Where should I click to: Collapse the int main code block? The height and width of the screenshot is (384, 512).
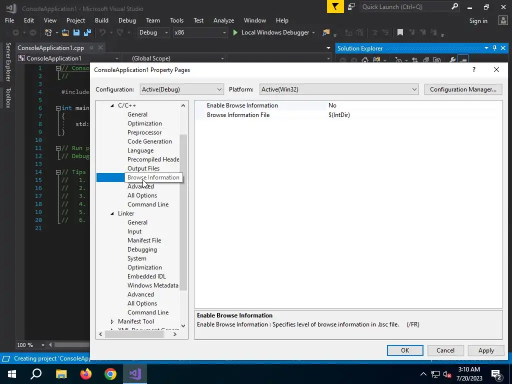(58, 108)
